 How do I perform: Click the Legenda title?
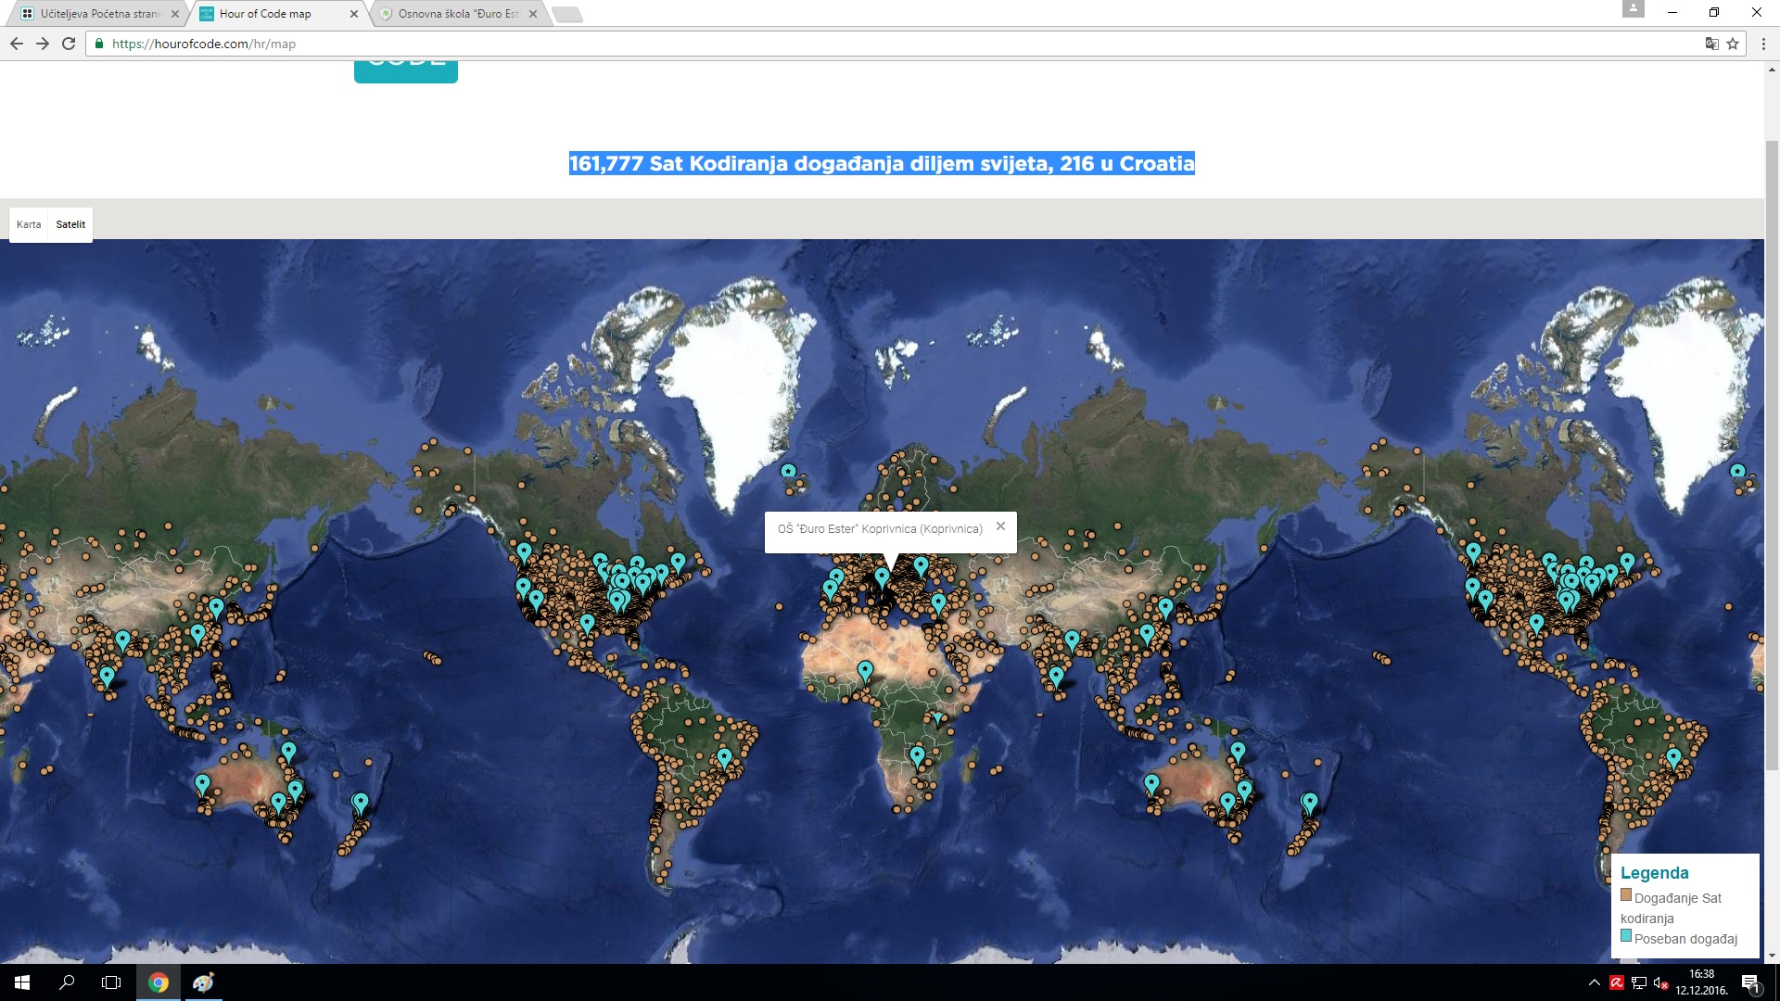[x=1654, y=873]
